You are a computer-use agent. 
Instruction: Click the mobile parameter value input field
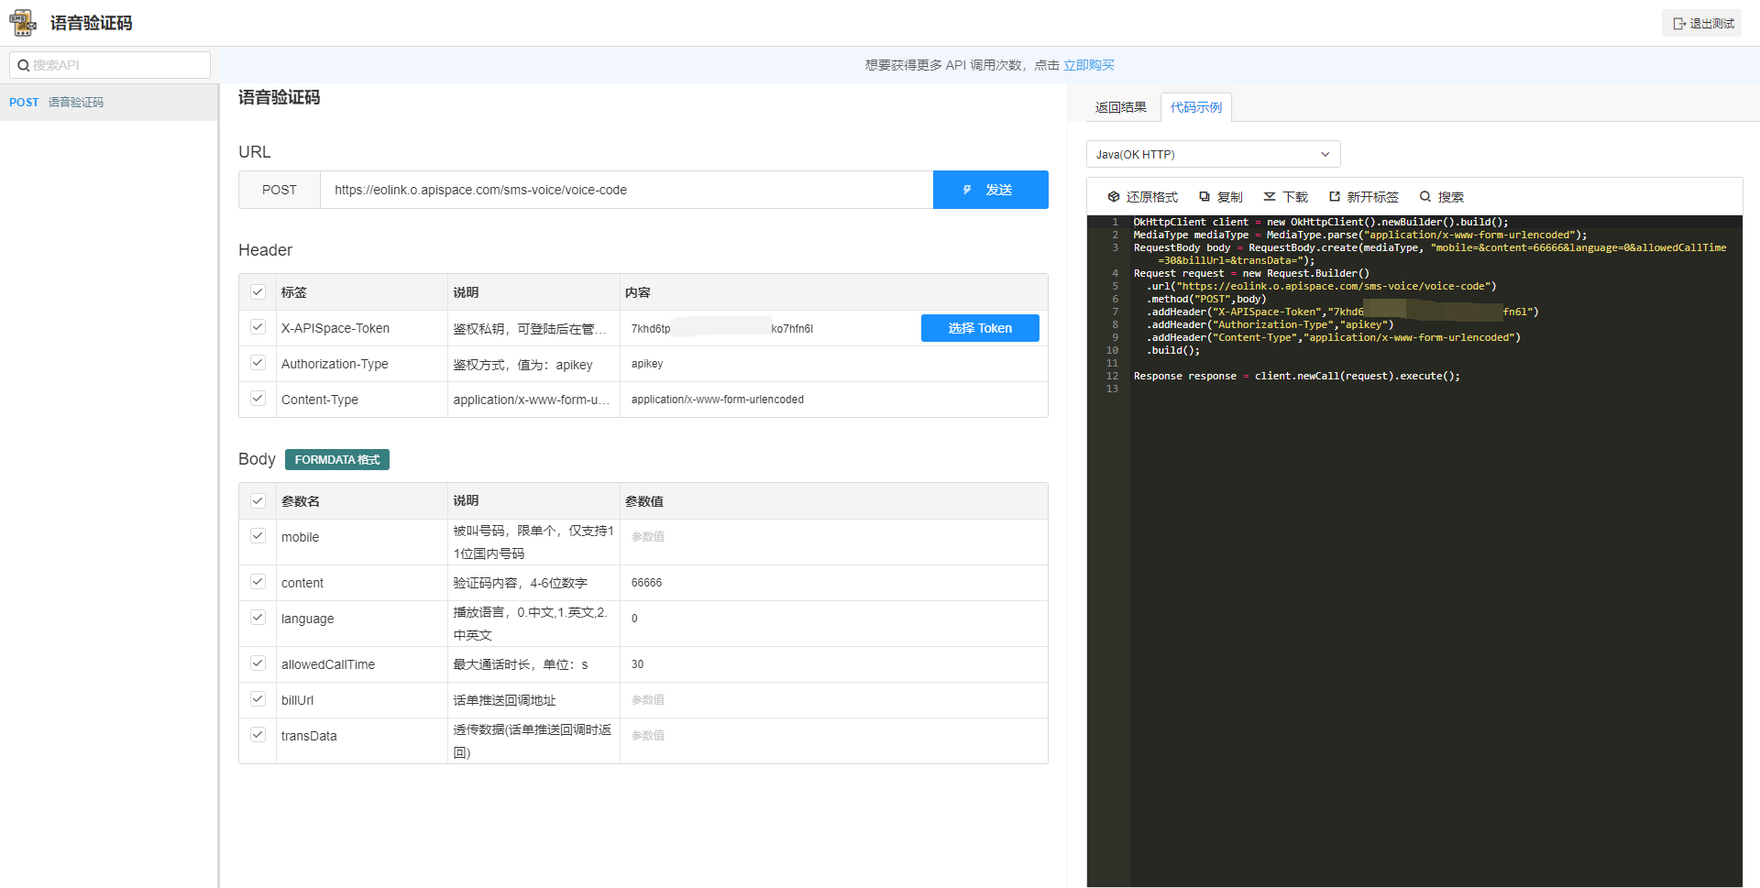(832, 537)
